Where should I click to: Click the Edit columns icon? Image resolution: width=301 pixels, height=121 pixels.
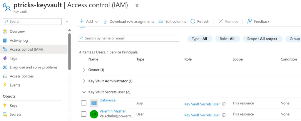coord(161,21)
